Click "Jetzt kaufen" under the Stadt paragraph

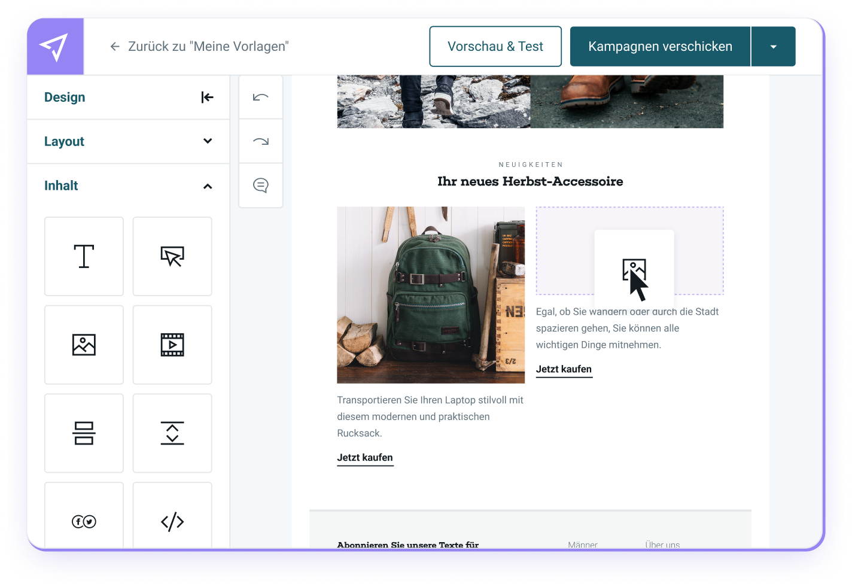564,369
